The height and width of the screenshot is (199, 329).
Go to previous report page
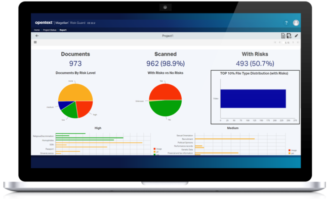(279, 42)
